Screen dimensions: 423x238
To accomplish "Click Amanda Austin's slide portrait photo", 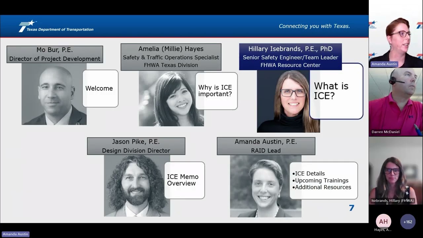I will click(266, 186).
